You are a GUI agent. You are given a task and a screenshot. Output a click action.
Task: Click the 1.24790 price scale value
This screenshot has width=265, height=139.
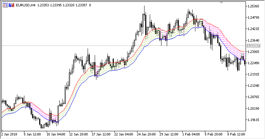point(253,18)
